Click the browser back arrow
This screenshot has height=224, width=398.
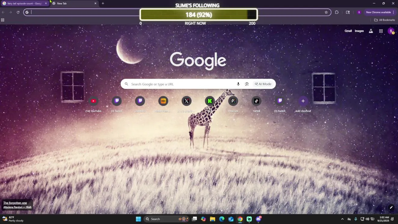coord(3,12)
